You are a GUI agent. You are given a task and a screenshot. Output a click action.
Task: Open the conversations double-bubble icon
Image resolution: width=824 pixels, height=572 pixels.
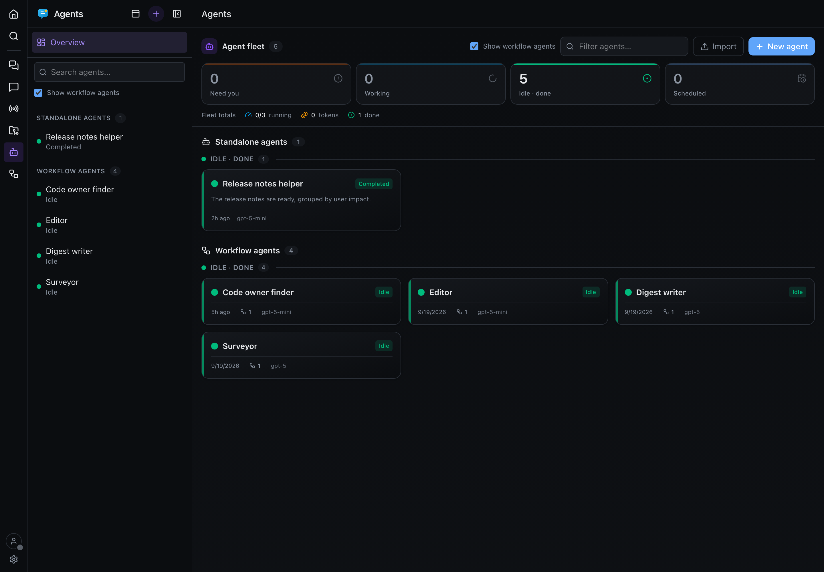tap(14, 65)
